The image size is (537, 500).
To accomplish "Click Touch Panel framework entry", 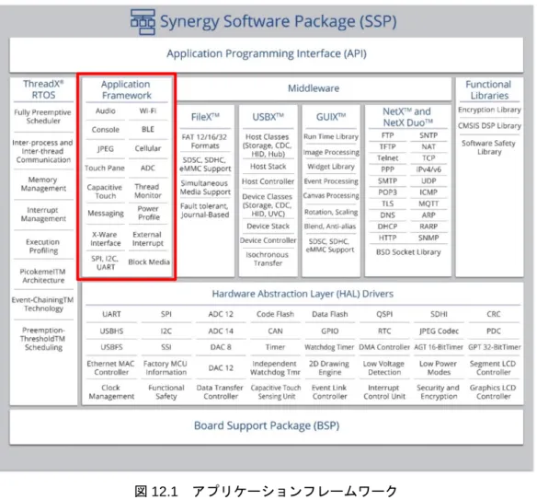I will pyautogui.click(x=105, y=168).
